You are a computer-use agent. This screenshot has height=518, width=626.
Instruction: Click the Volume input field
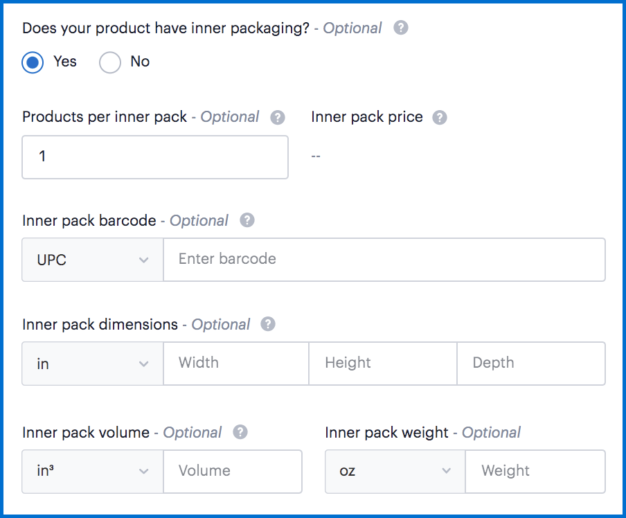[232, 472]
